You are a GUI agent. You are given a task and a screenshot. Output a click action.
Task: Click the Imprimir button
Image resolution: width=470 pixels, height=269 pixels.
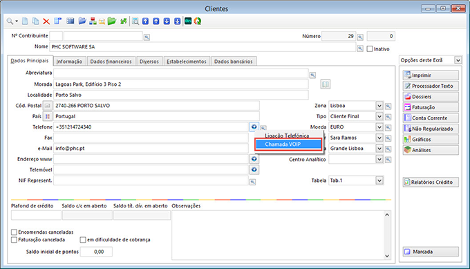(x=431, y=75)
